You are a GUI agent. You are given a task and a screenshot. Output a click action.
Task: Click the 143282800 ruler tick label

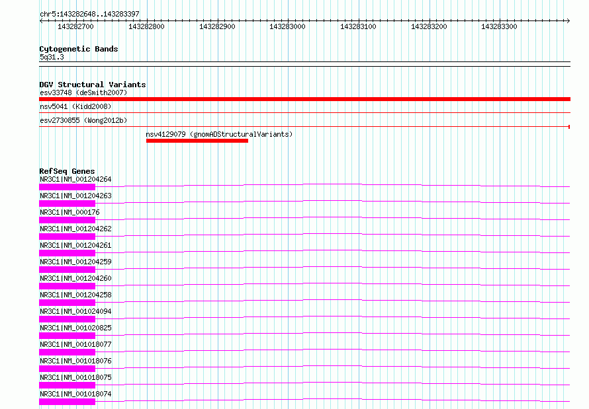click(146, 26)
